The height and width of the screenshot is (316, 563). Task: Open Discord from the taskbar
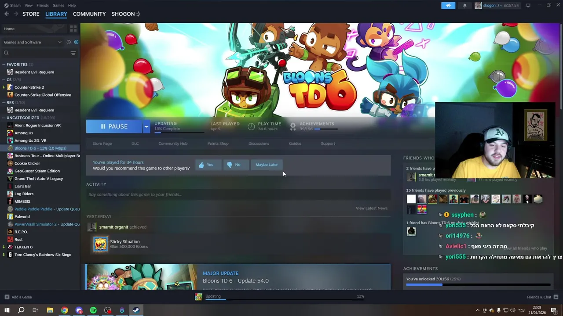pos(79,310)
